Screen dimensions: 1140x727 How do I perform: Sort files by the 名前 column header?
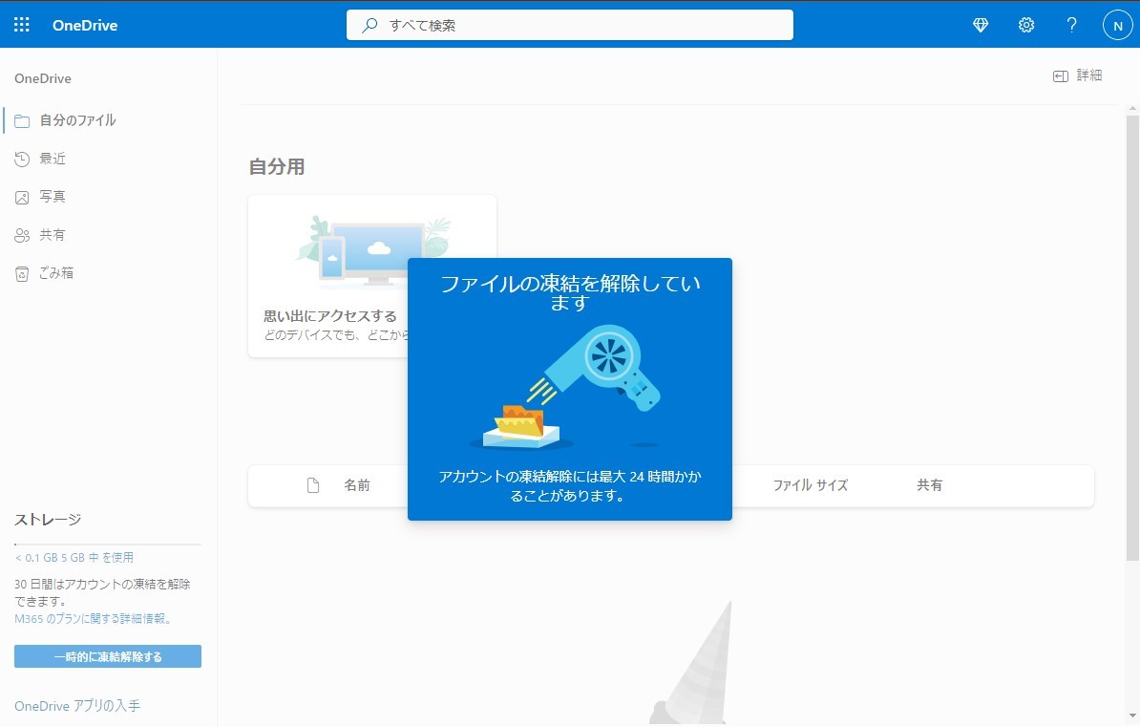point(358,485)
